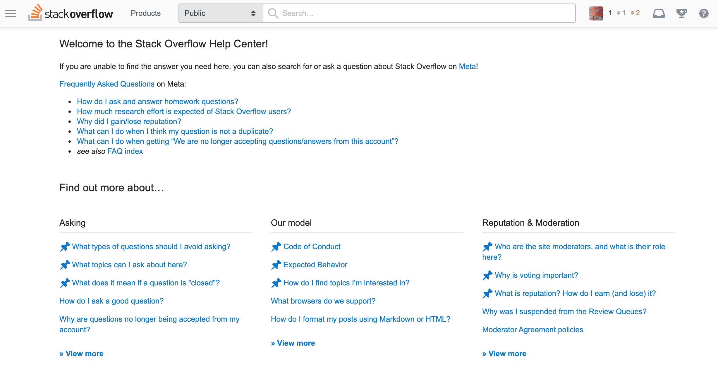Open Expected Behavior article
Viewport: 718px width, 372px height.
pyautogui.click(x=316, y=265)
